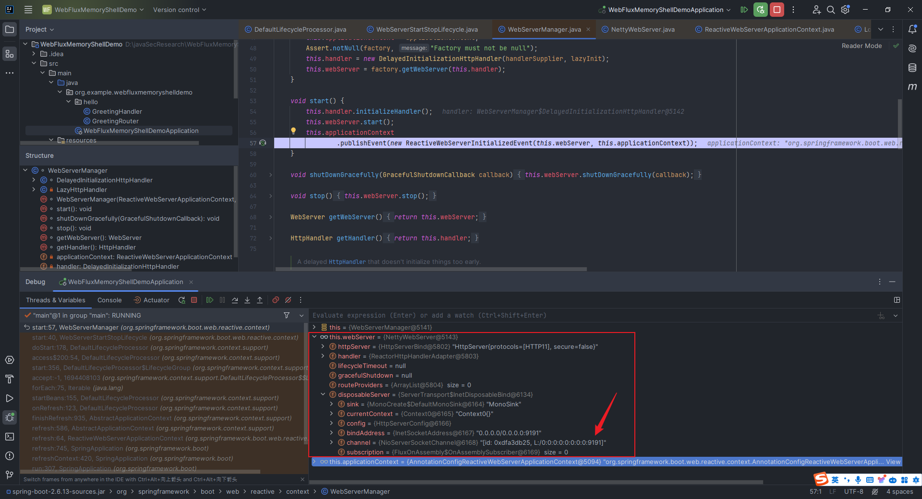Open the WebFluxMemoryShellDemo project dropdown
The height and width of the screenshot is (499, 922).
coord(93,10)
